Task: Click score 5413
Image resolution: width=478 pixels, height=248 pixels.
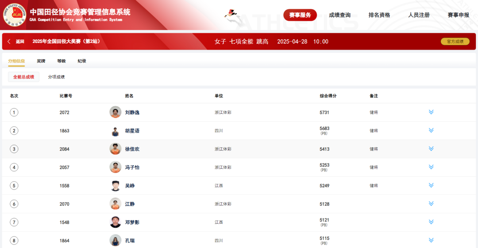Action: pyautogui.click(x=324, y=149)
